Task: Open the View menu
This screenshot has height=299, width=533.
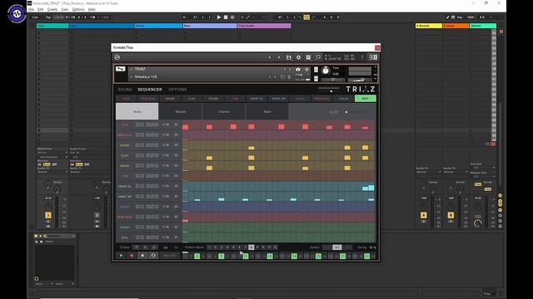Action: point(65,9)
